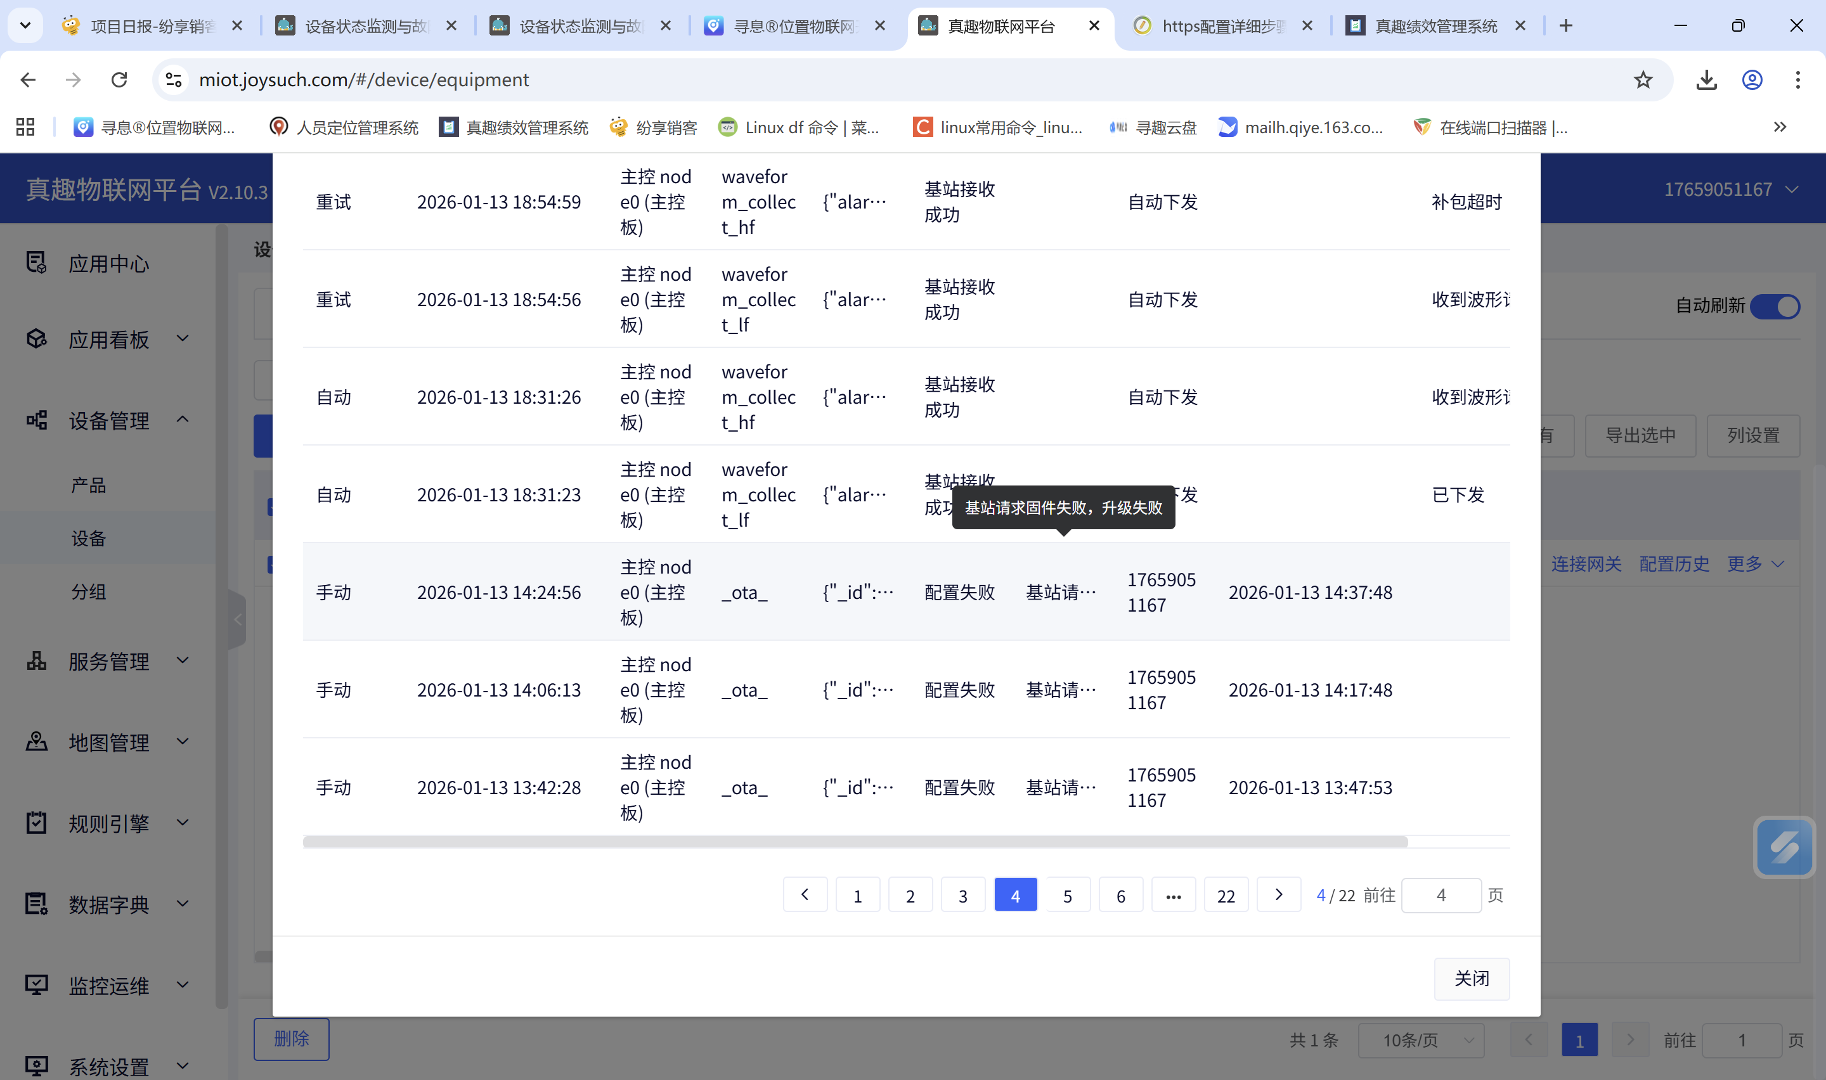Viewport: 1826px width, 1080px height.
Task: Select the 产品 submenu item
Action: 89,485
